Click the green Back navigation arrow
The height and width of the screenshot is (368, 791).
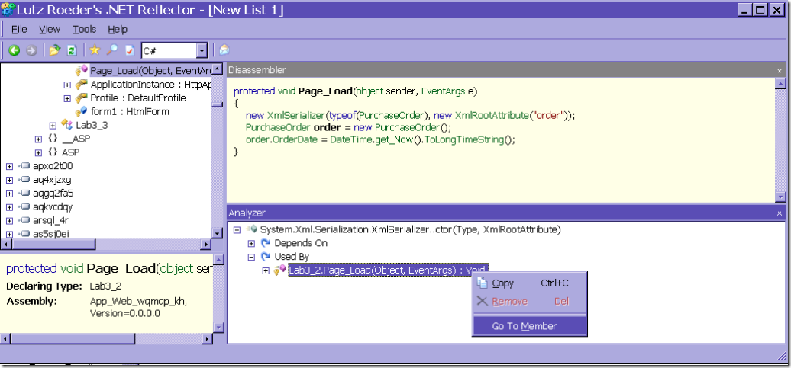(14, 50)
